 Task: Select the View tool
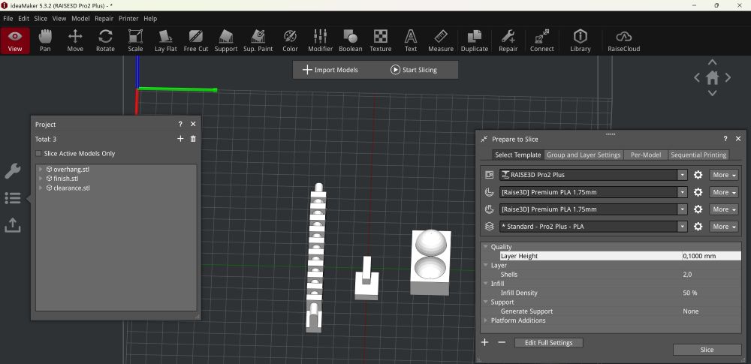(15, 41)
